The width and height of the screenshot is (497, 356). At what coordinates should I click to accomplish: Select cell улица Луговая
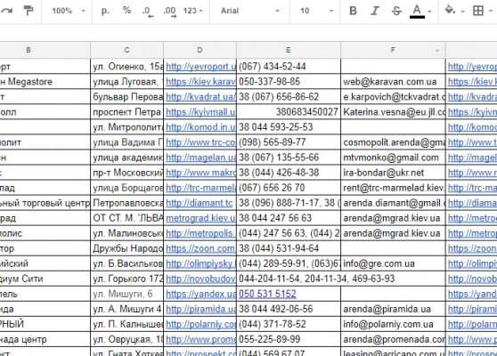click(126, 82)
